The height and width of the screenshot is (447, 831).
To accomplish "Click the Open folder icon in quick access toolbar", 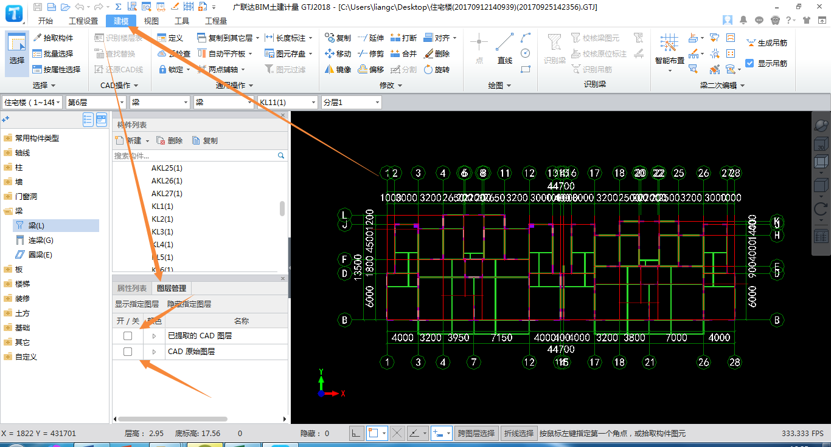I will coord(65,7).
